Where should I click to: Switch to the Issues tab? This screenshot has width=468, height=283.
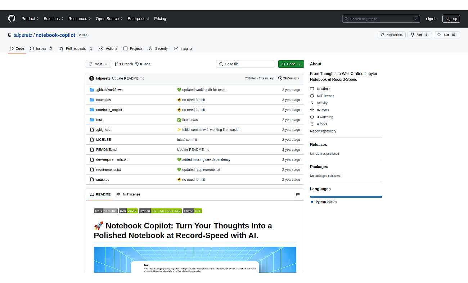(x=41, y=48)
